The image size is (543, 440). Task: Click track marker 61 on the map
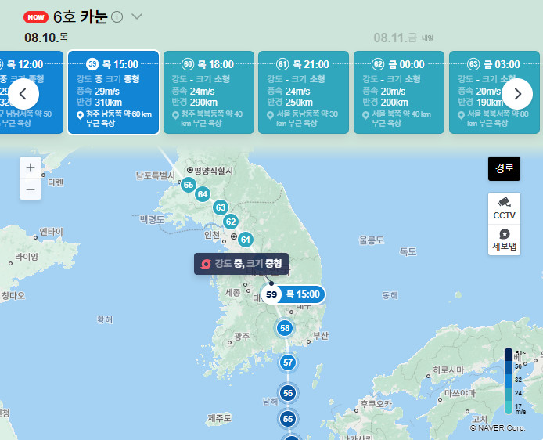click(246, 240)
